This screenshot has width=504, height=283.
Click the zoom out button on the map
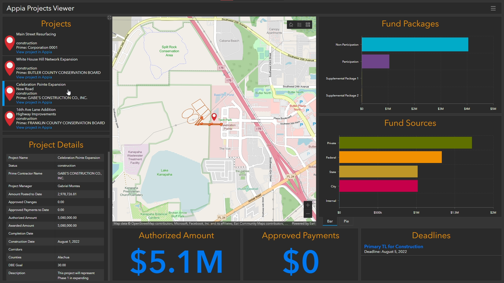point(307,213)
